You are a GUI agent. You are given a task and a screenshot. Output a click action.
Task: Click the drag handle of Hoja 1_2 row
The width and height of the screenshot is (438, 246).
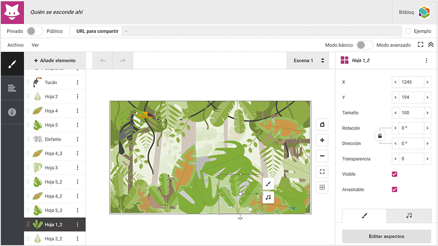tap(28, 224)
